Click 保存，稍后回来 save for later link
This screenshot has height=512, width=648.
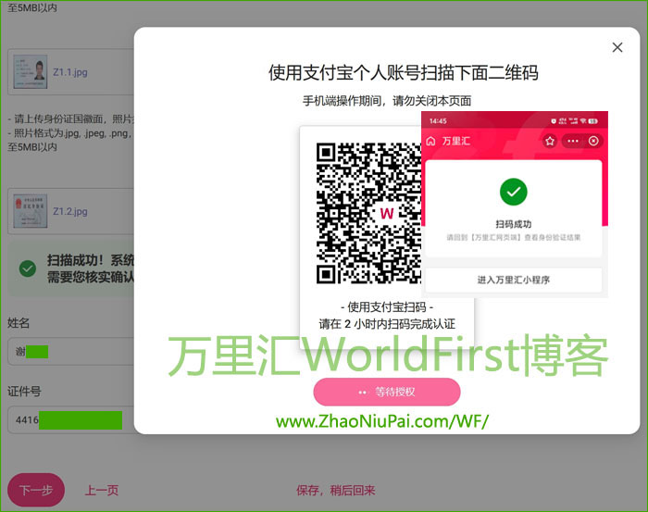[x=335, y=491]
